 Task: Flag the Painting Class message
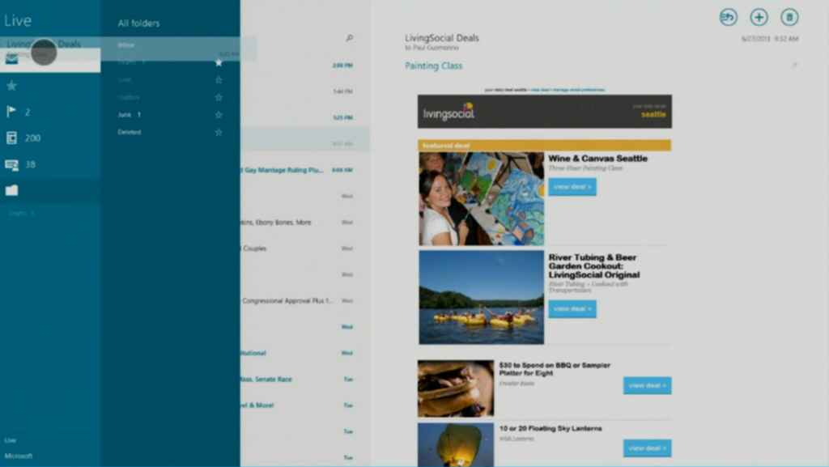pos(795,65)
